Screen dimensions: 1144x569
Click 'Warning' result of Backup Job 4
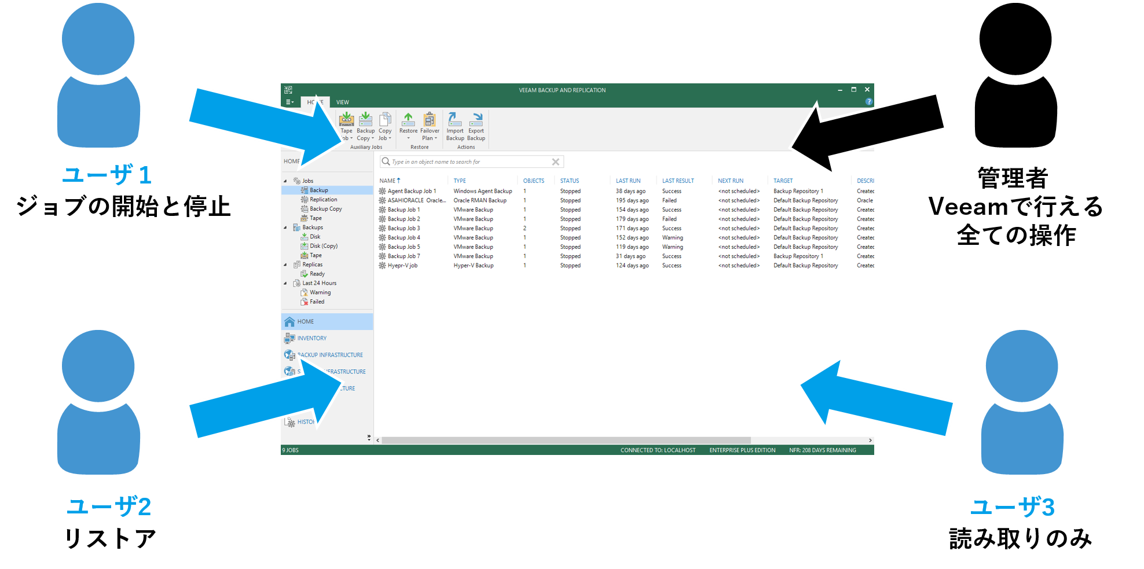(x=673, y=237)
